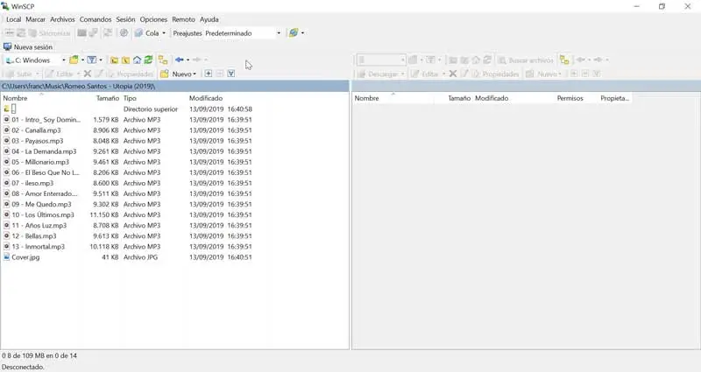The image size is (701, 372).
Task: Open the Ayuda menu
Action: [x=209, y=19]
